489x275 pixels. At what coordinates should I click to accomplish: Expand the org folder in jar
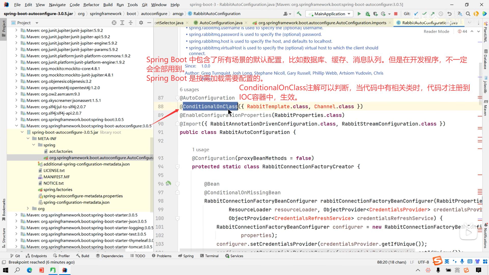coord(28,209)
